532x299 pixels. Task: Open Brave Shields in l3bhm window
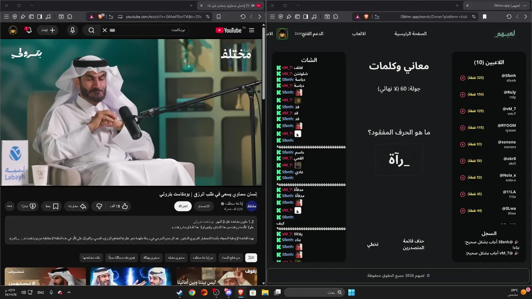(366, 17)
